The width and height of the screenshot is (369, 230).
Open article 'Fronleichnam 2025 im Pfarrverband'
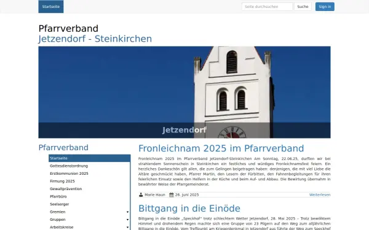coord(221,148)
